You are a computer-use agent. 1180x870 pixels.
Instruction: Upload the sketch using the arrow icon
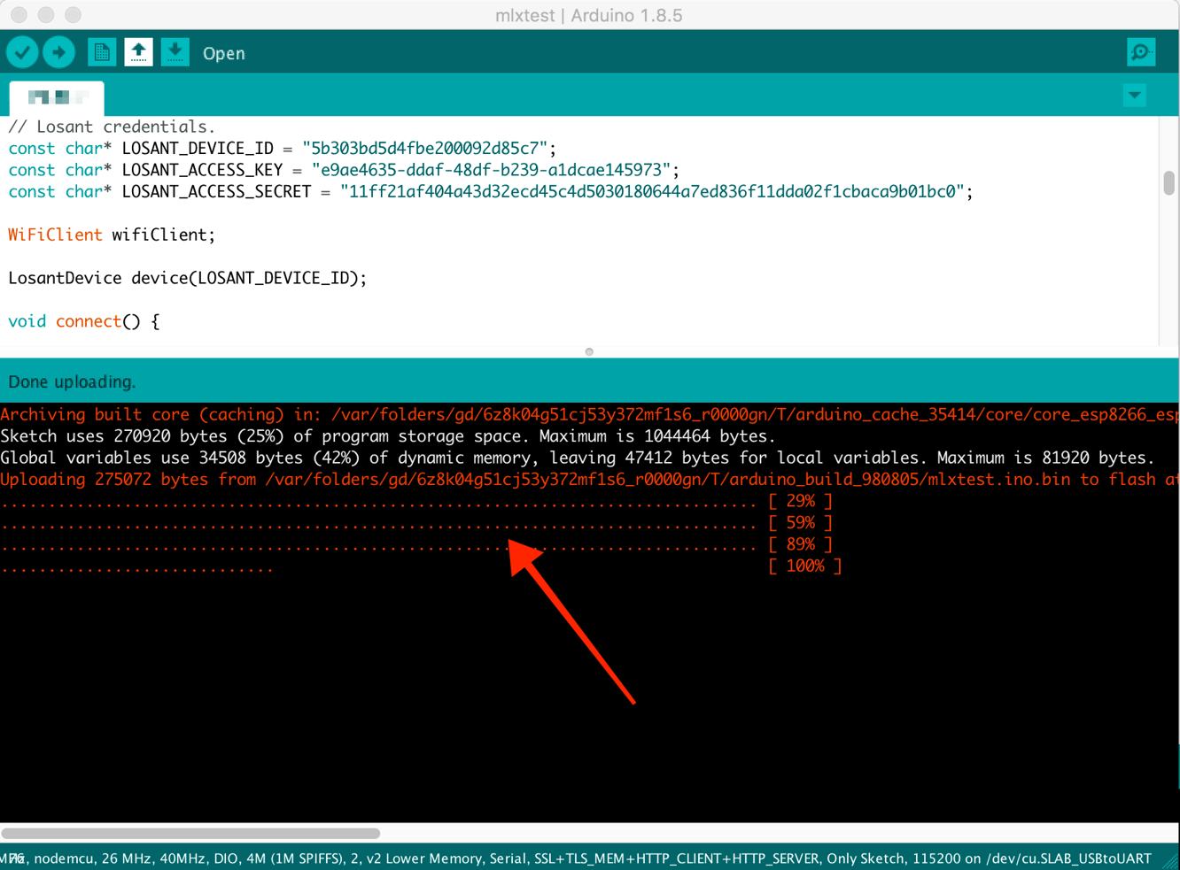click(58, 51)
